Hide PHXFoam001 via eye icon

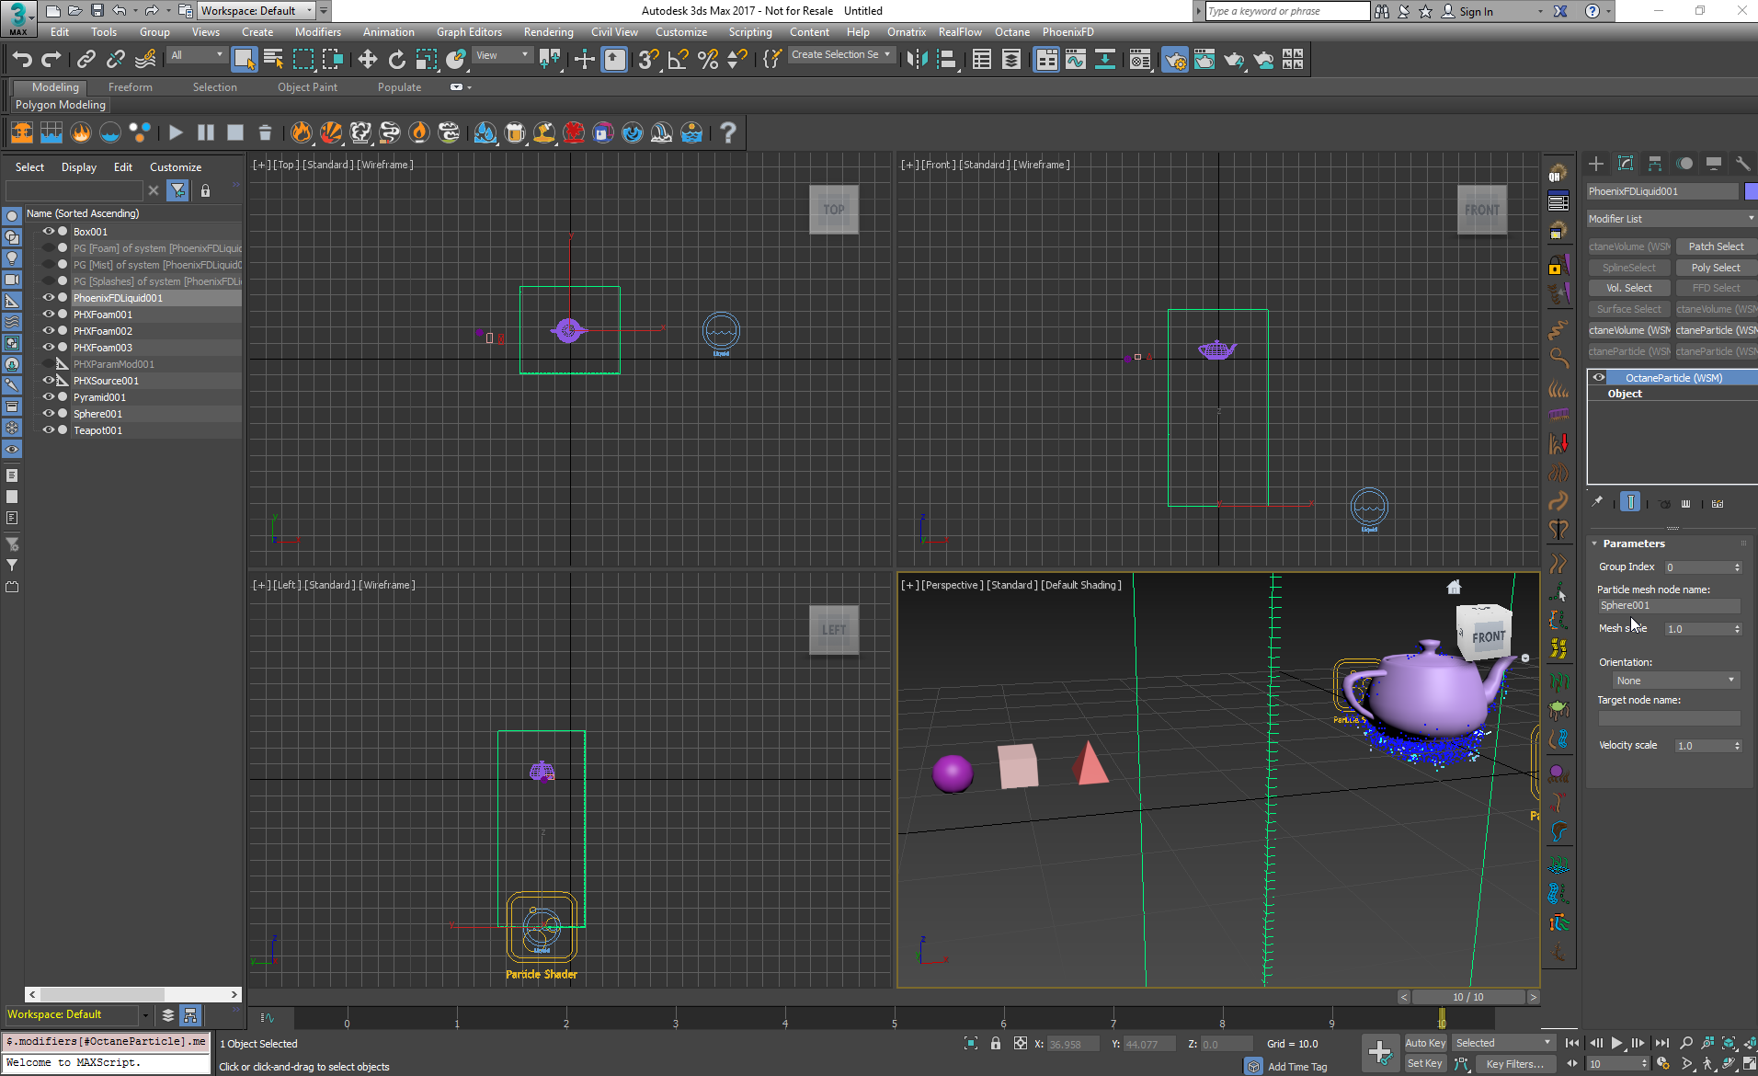pyautogui.click(x=49, y=315)
